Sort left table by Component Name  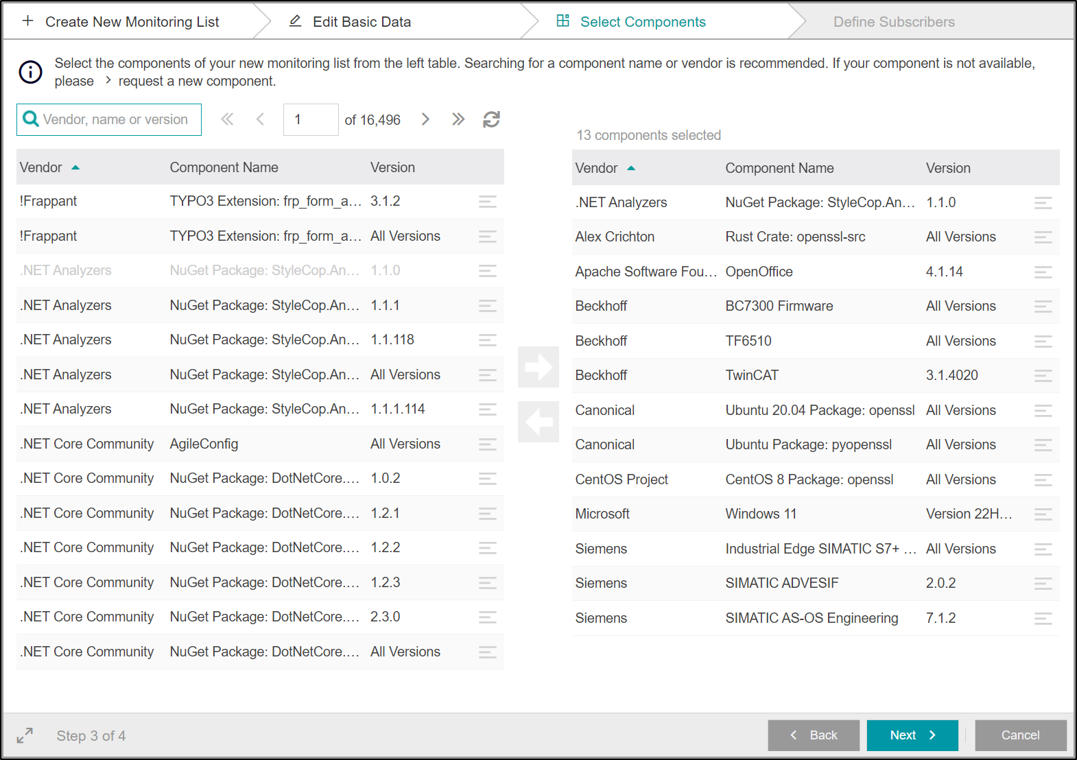224,167
